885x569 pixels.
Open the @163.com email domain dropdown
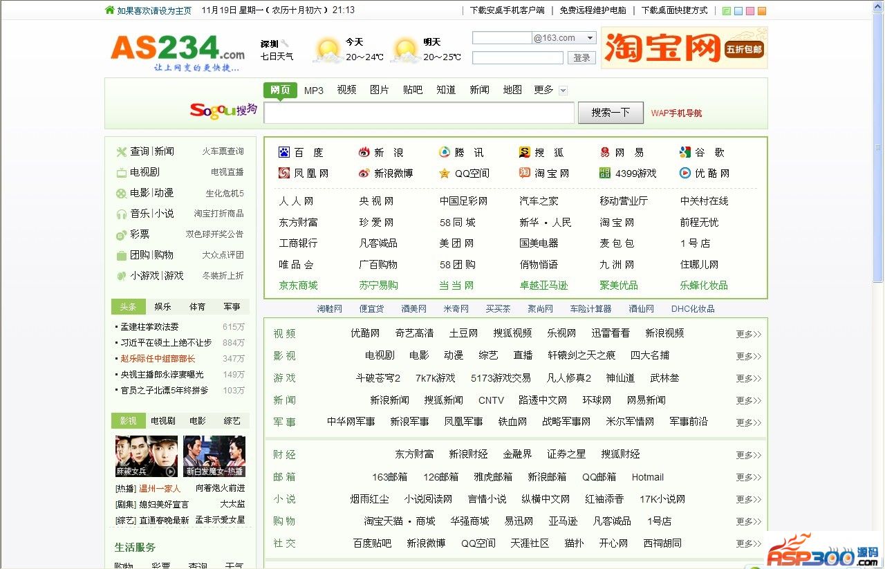click(x=590, y=38)
